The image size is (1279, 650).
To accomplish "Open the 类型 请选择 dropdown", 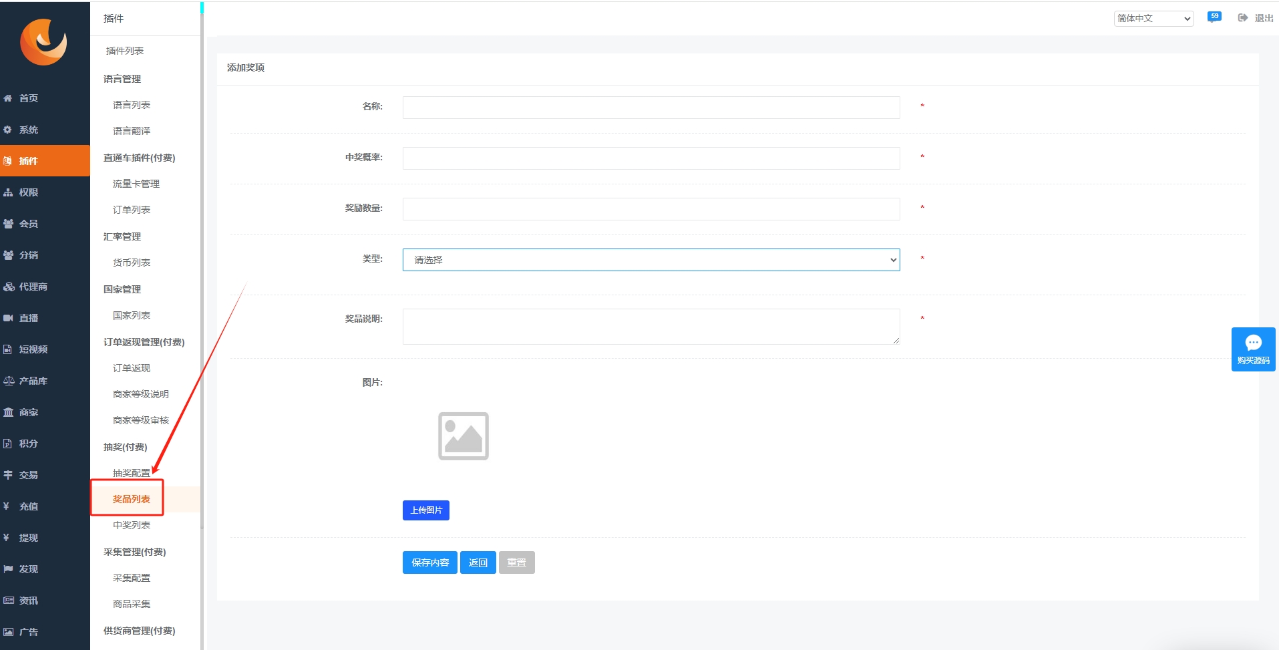I will (x=651, y=260).
